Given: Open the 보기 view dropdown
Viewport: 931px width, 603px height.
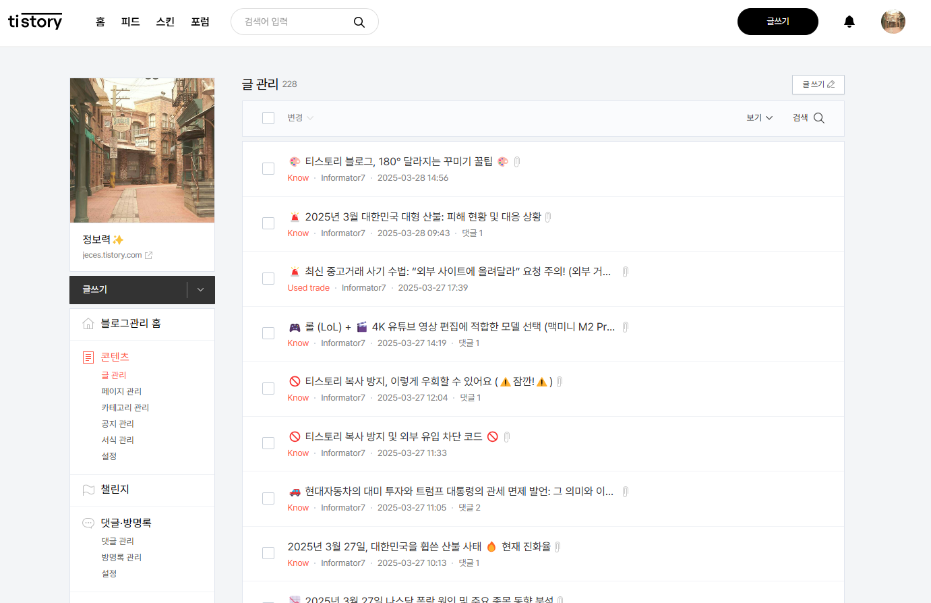Looking at the screenshot, I should pos(759,118).
